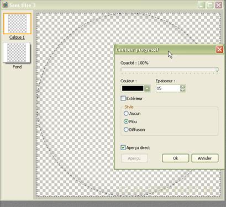Select the Calque 1 layer thumbnail

pyautogui.click(x=17, y=24)
